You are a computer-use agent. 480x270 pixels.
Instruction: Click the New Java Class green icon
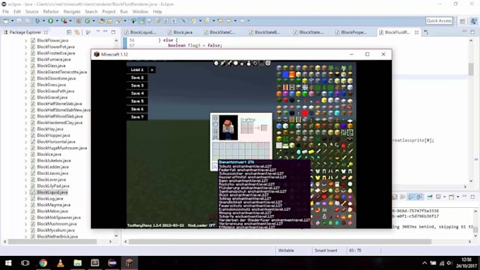[x=88, y=20]
